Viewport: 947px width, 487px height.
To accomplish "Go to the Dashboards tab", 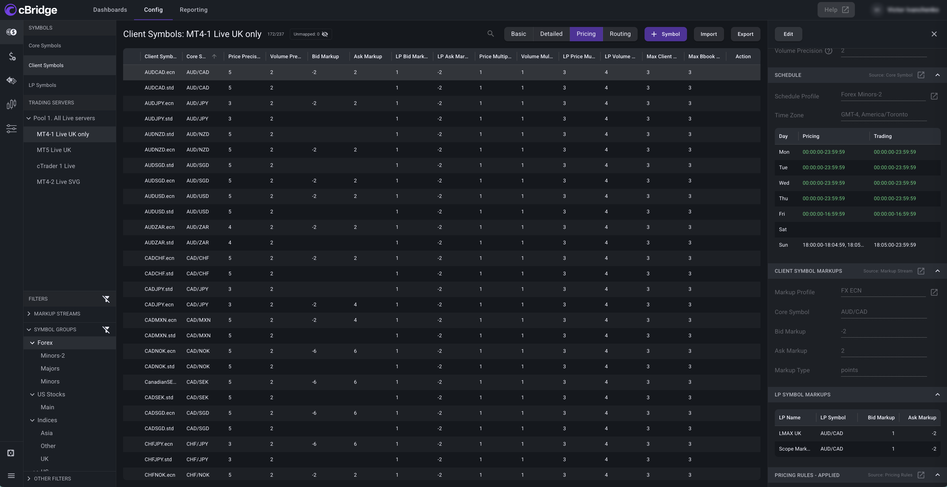I will click(x=110, y=10).
